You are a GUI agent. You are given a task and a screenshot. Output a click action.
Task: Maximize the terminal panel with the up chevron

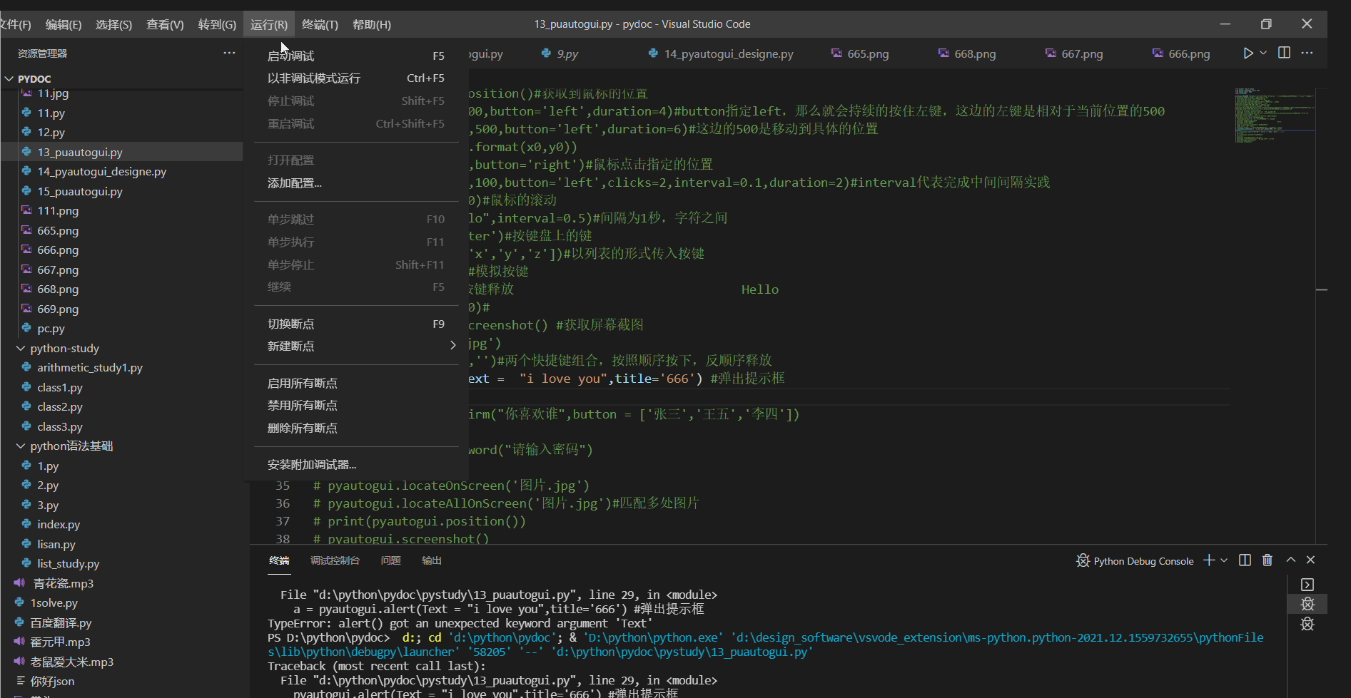pyautogui.click(x=1291, y=560)
